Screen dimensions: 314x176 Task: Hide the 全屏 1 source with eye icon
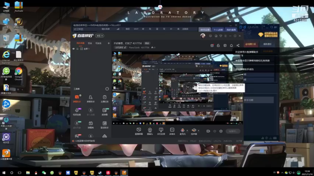pyautogui.click(x=73, y=48)
